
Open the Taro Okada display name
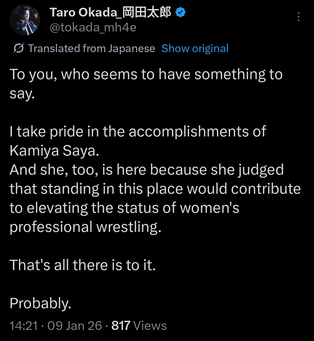pos(110,12)
